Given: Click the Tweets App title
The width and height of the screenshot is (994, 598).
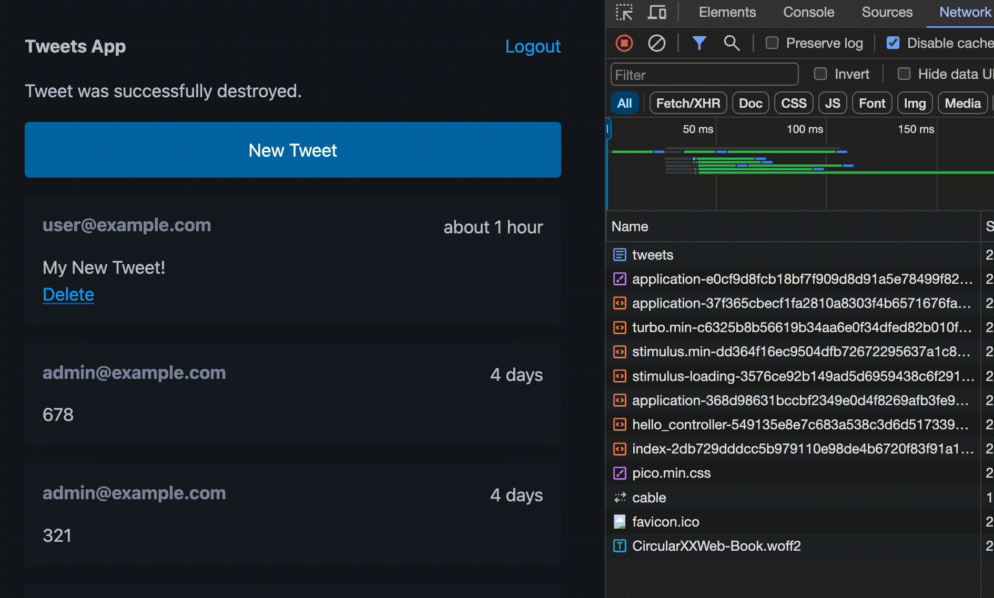Looking at the screenshot, I should [x=75, y=46].
